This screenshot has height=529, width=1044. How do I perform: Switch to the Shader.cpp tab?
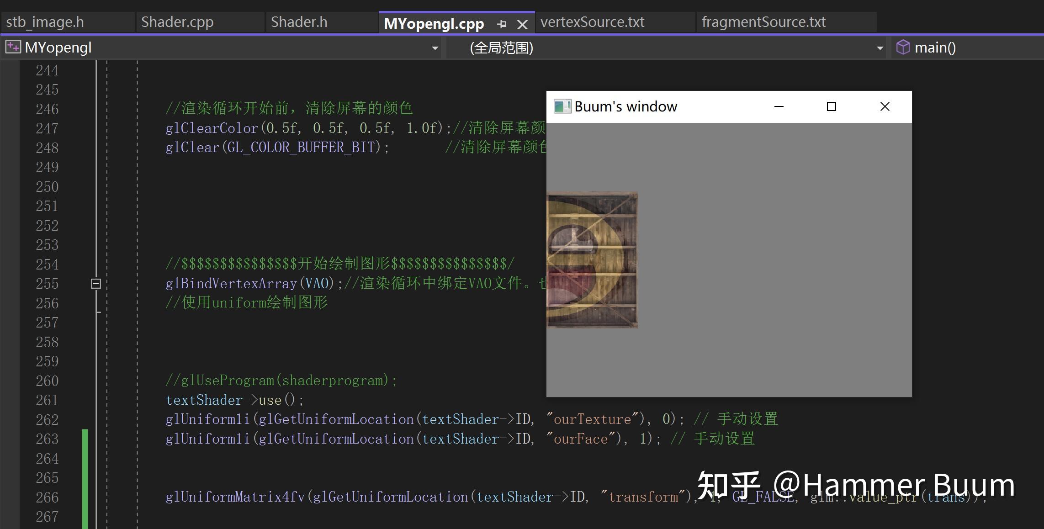point(177,21)
